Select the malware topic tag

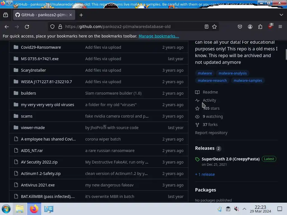[205, 73]
